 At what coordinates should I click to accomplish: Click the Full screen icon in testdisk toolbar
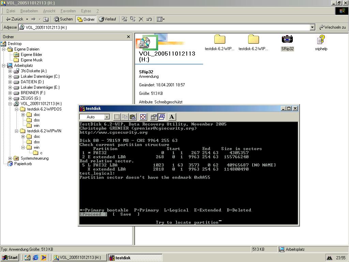click(x=143, y=117)
